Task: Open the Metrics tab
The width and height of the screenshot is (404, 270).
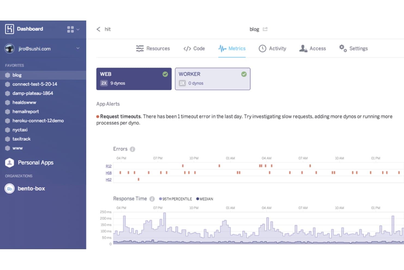Action: pyautogui.click(x=232, y=48)
